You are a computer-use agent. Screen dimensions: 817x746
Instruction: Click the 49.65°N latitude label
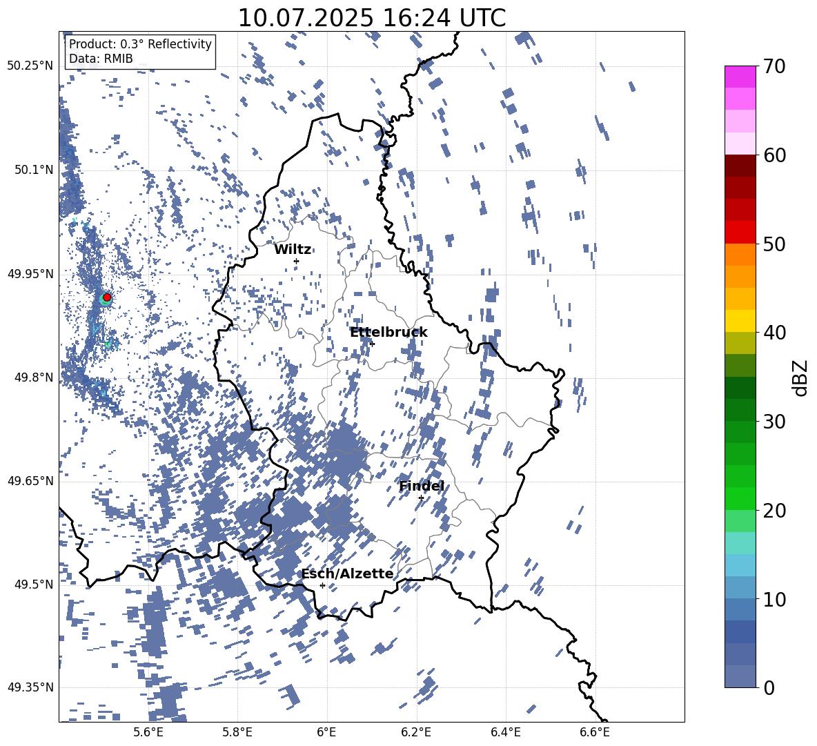pyautogui.click(x=30, y=480)
